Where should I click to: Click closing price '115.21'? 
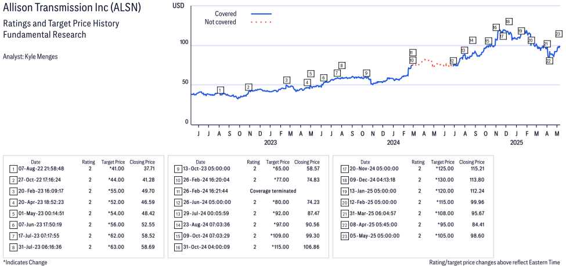477,168
